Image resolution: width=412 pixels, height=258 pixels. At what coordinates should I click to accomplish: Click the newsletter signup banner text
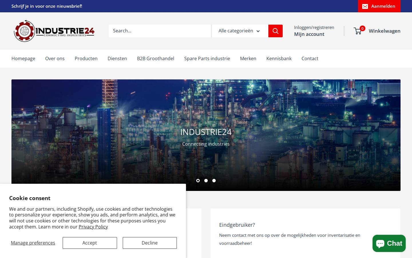click(x=47, y=6)
